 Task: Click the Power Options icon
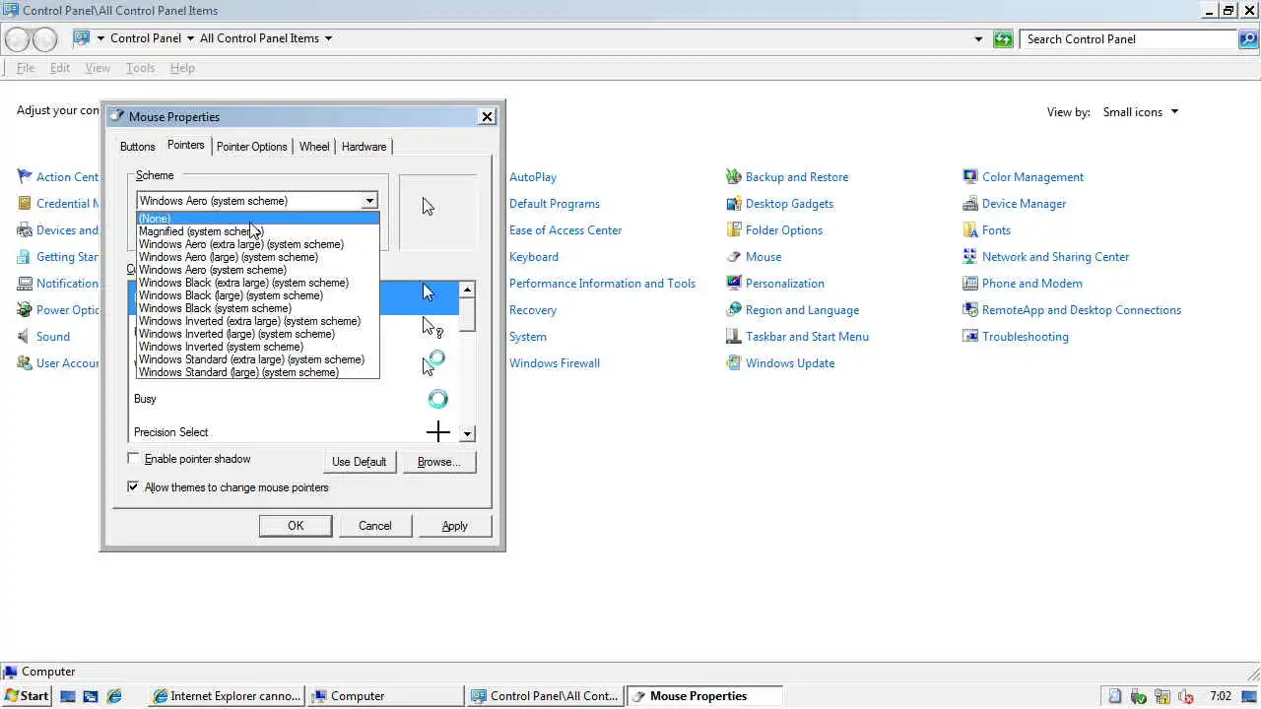point(25,310)
